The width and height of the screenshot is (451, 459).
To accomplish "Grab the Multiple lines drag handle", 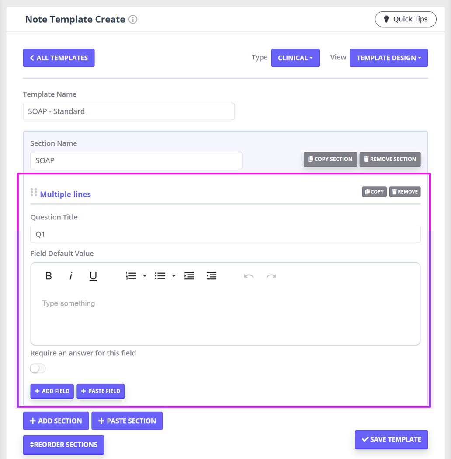I will coord(34,192).
